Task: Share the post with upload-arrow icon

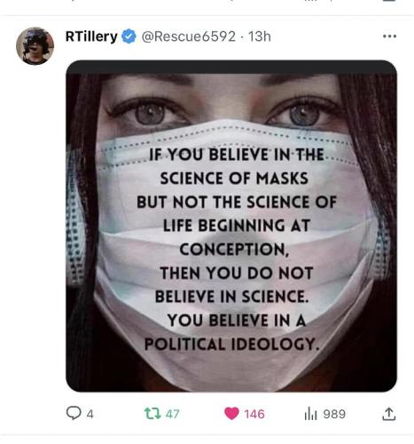Action: point(389,414)
